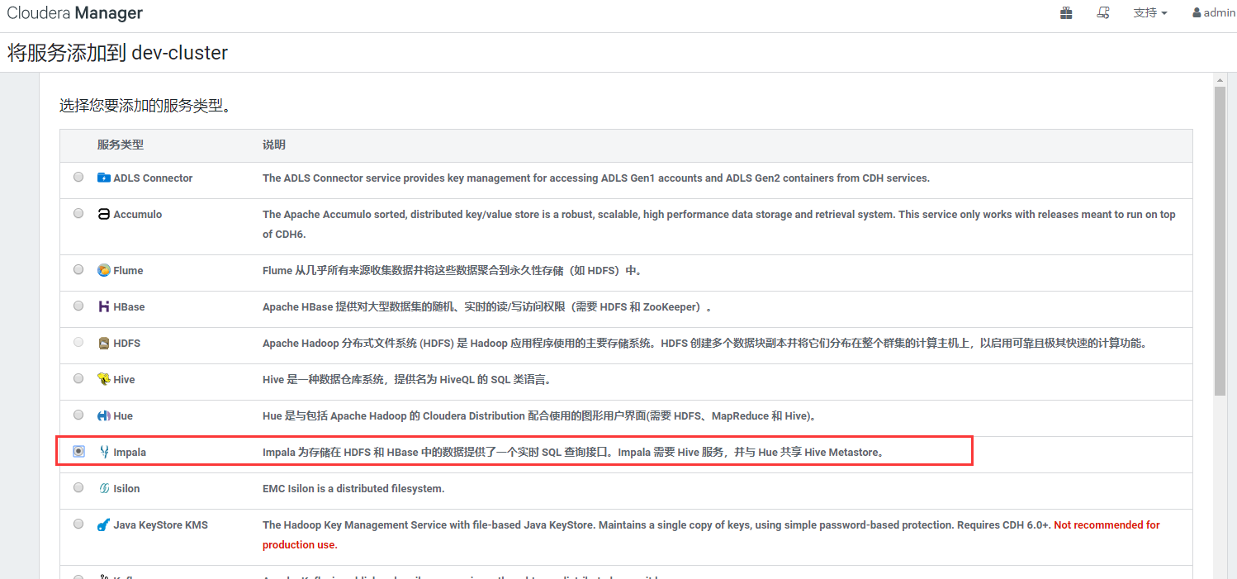Select the Flume radio button
This screenshot has height=579, width=1237.
coord(78,269)
